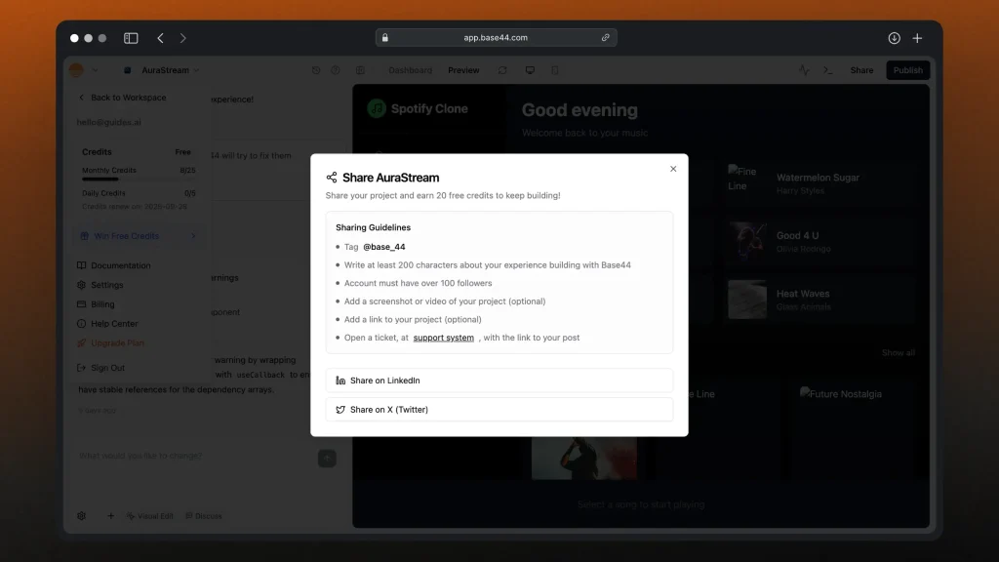Sign Out of the account
Viewport: 999px width, 562px height.
(x=101, y=368)
